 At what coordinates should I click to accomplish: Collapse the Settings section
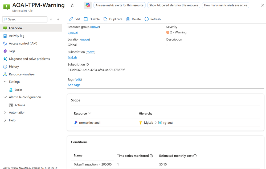click(5, 82)
